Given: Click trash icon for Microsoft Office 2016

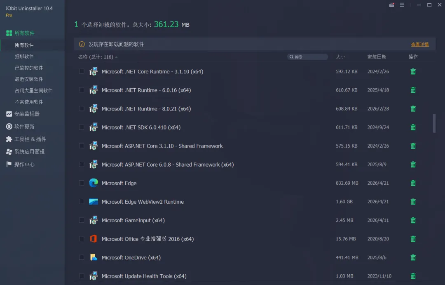Looking at the screenshot, I should 413,239.
